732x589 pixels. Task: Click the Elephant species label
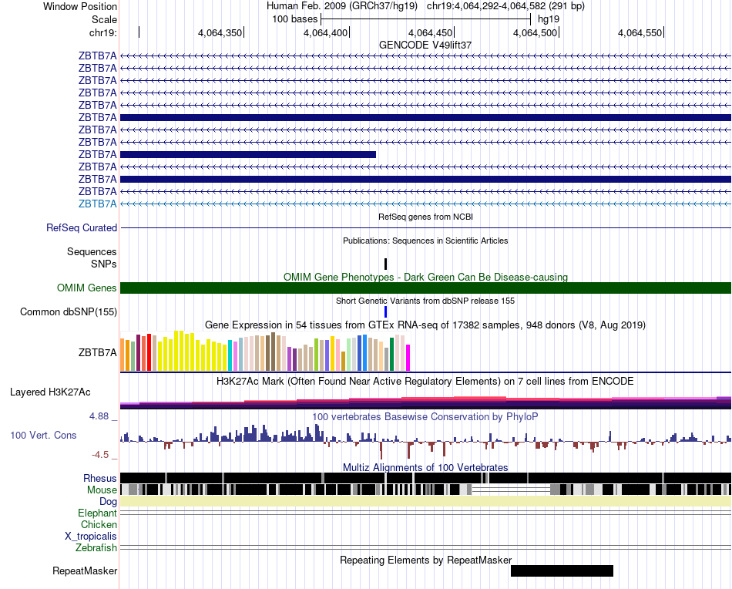[98, 513]
